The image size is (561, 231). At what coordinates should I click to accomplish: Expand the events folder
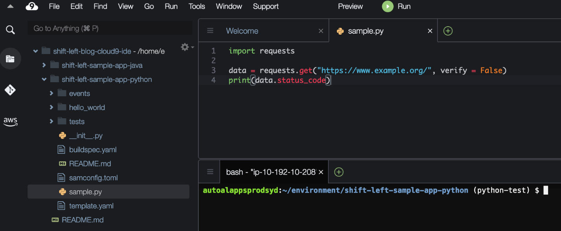tap(51, 93)
